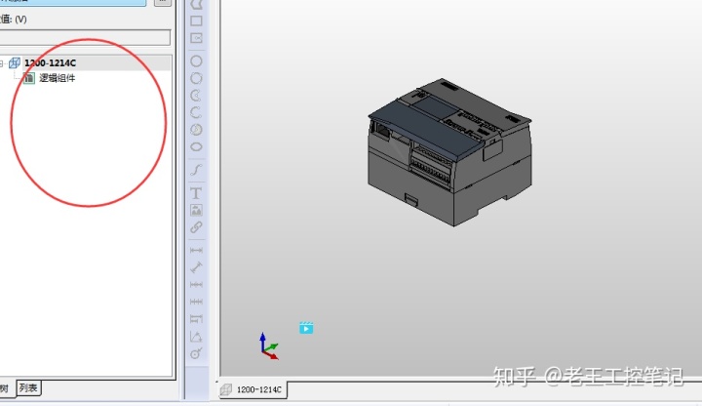
Task: Select the Arc through three points tool
Action: click(x=197, y=112)
